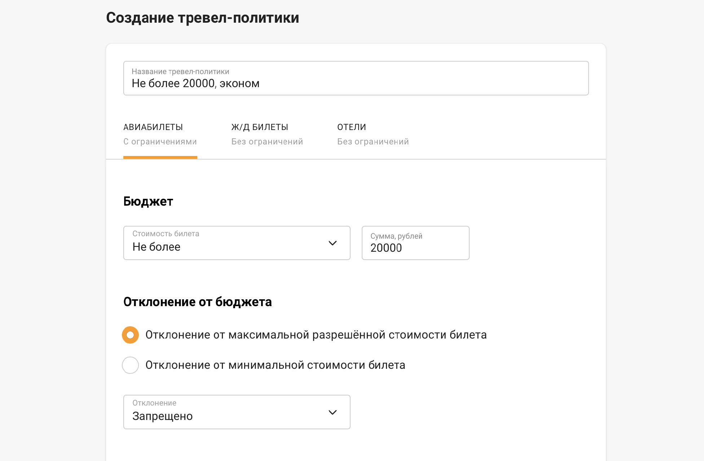The height and width of the screenshot is (461, 704).
Task: Select the maximum allowed ticket cost deviation radio
Action: (x=131, y=335)
